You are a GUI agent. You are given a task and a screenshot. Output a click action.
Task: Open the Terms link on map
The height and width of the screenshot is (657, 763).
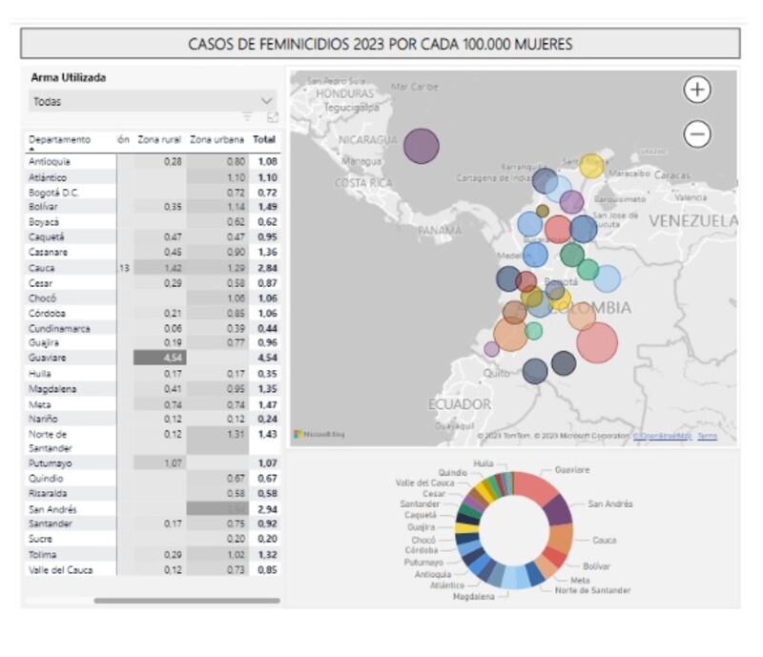(707, 436)
